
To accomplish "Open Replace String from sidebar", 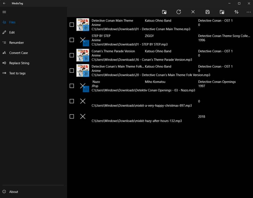I will click(x=19, y=63).
